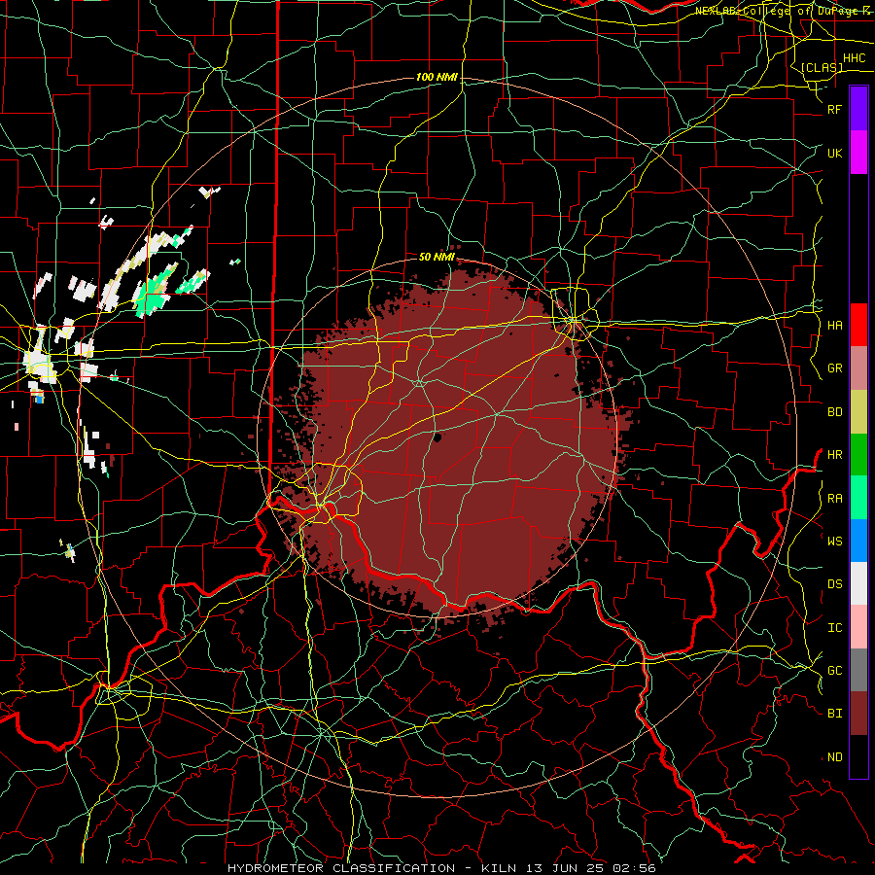Click the RF legend label
The height and width of the screenshot is (875, 875).
[834, 109]
